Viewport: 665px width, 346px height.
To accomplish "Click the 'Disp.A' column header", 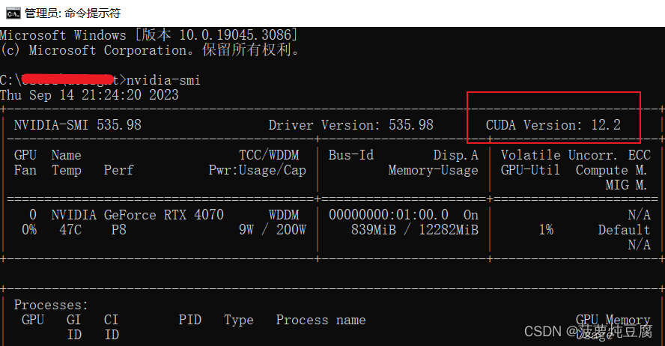I will 456,155.
